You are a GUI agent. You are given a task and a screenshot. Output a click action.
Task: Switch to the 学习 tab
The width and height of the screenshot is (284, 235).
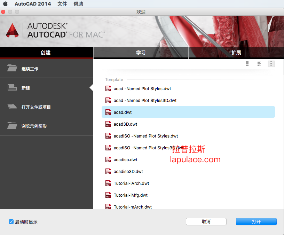(x=141, y=53)
